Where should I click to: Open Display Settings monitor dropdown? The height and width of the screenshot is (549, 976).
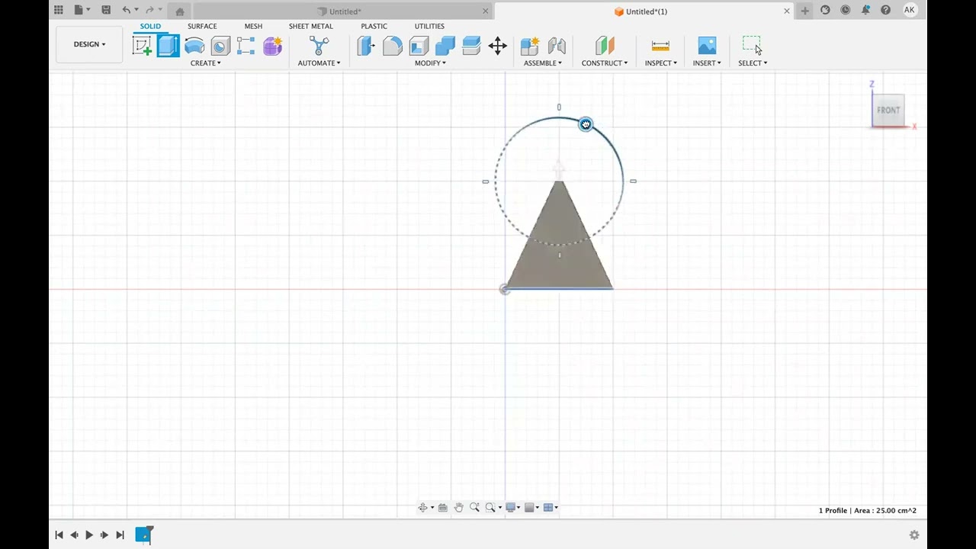tap(512, 507)
